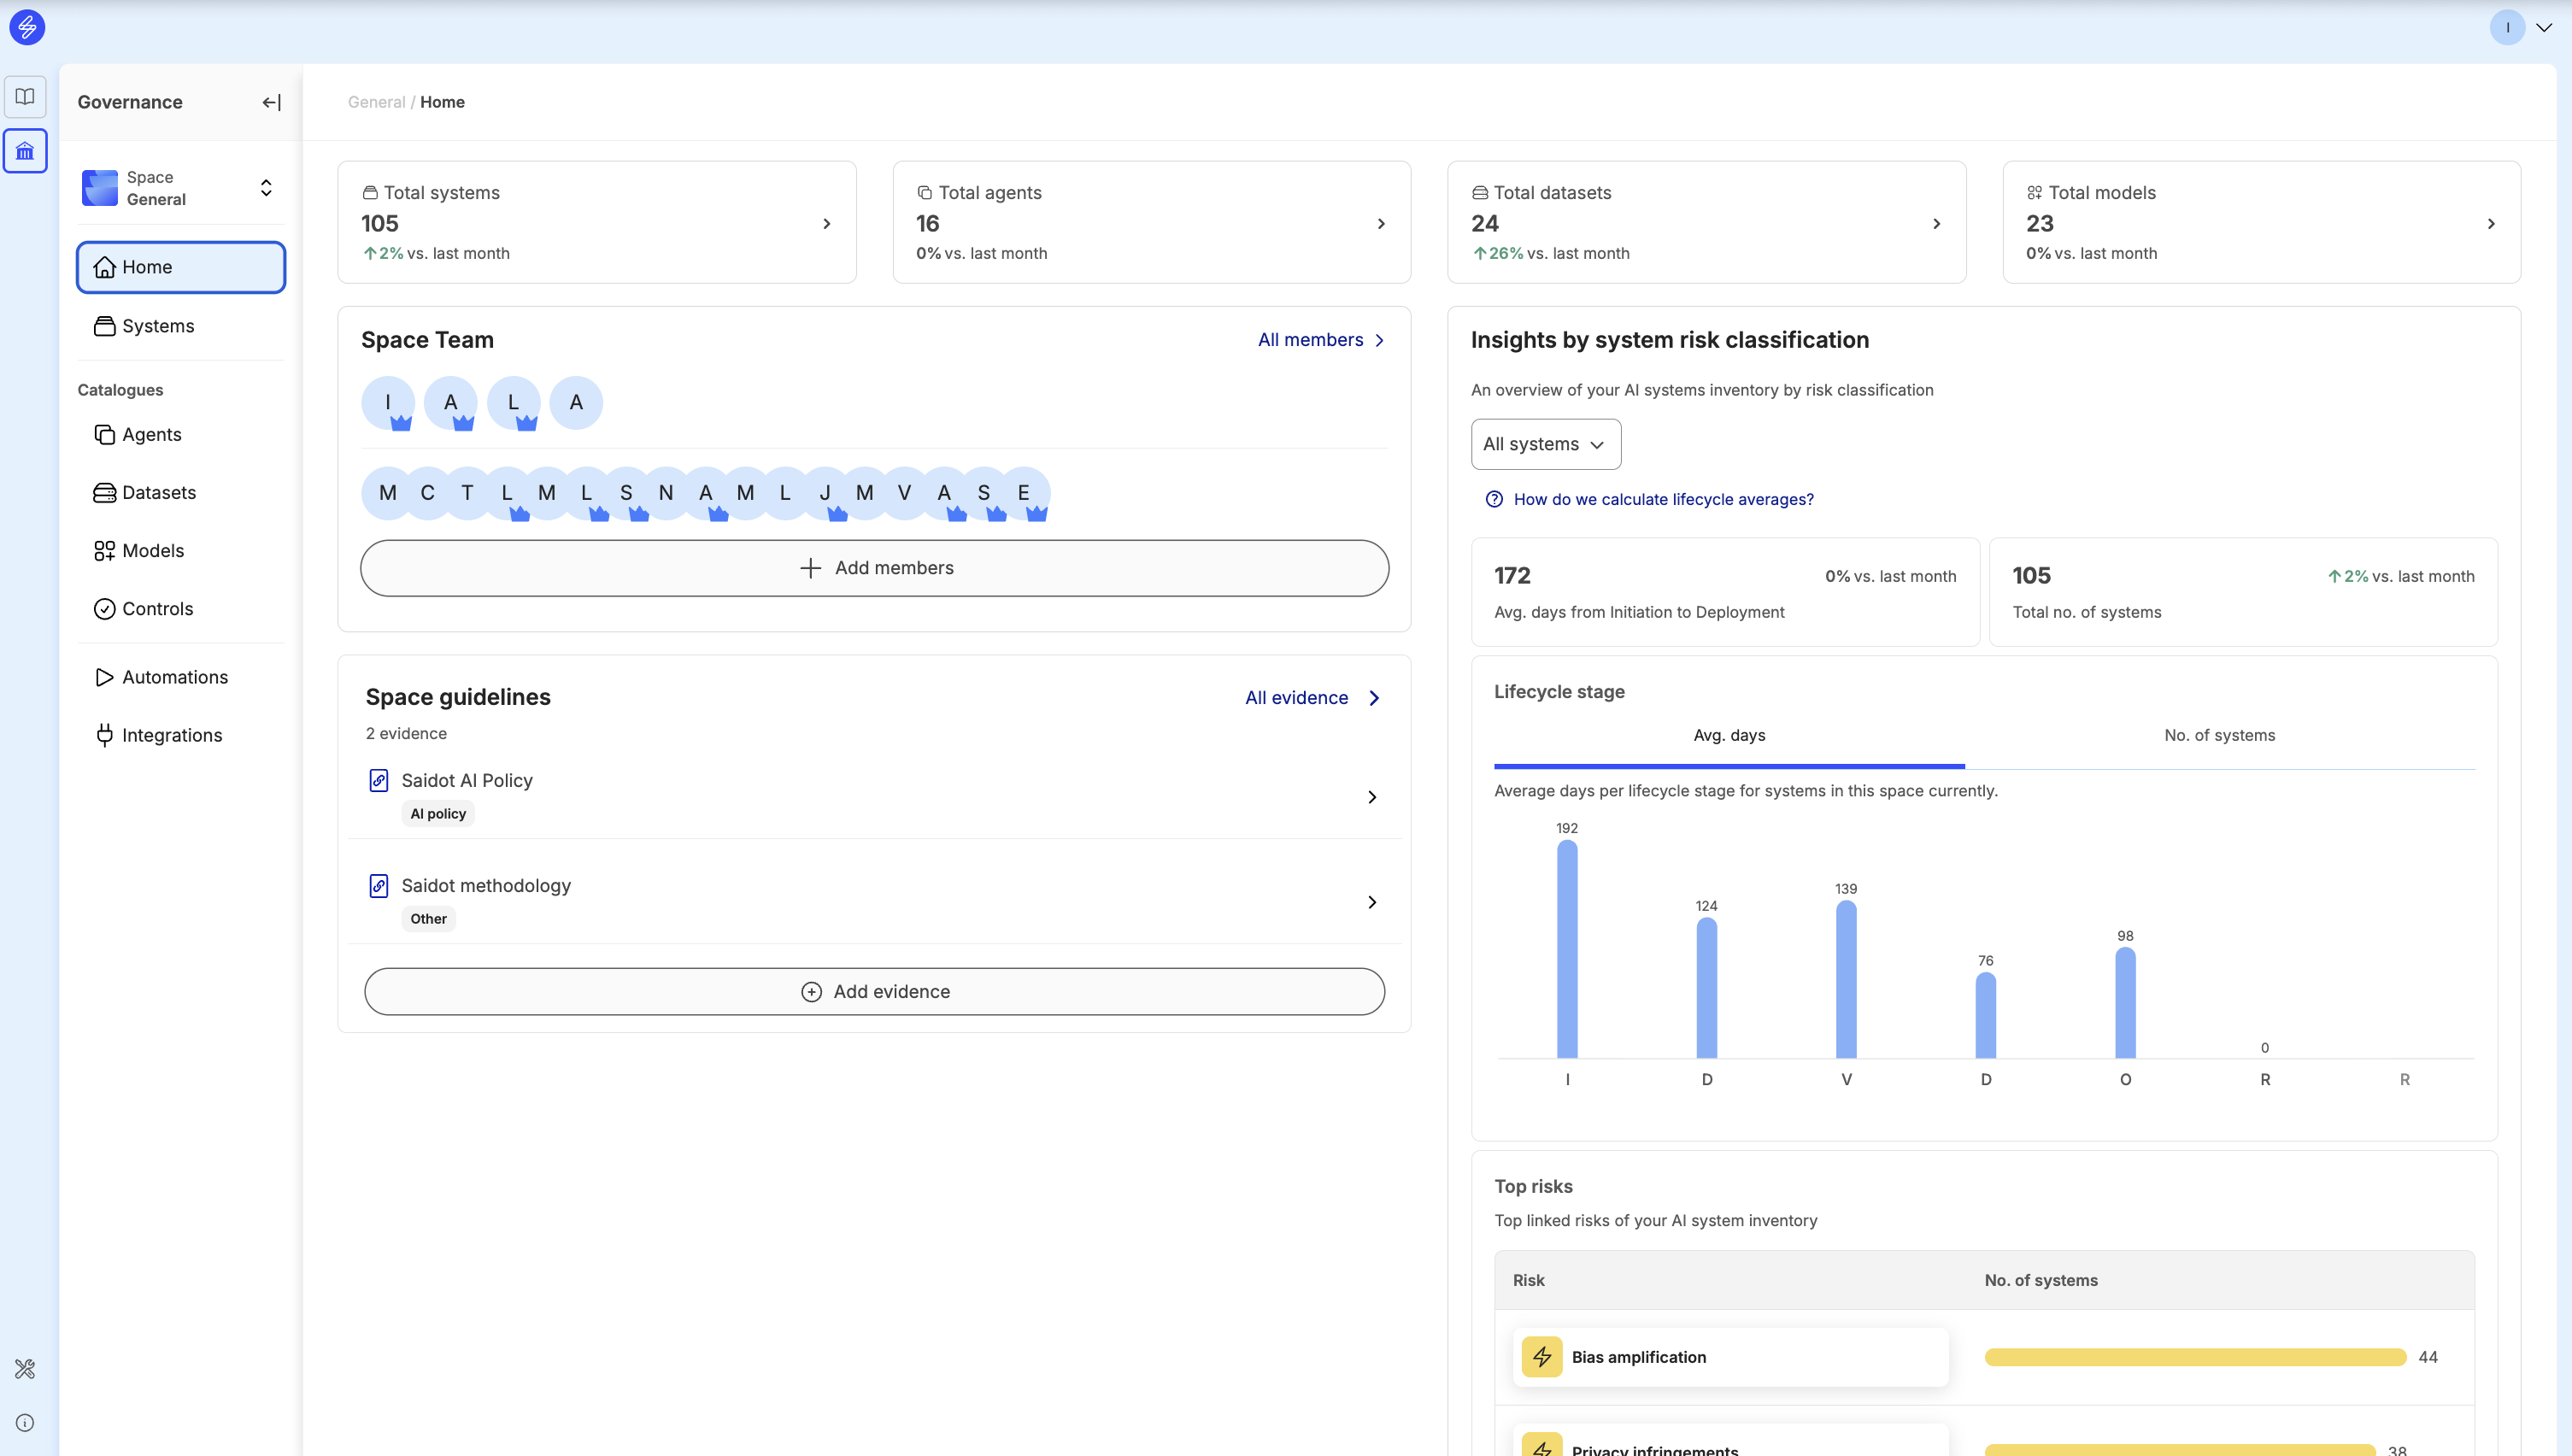2572x1456 pixels.
Task: Click the Privacy infringements progress bar
Action: 2180,1450
